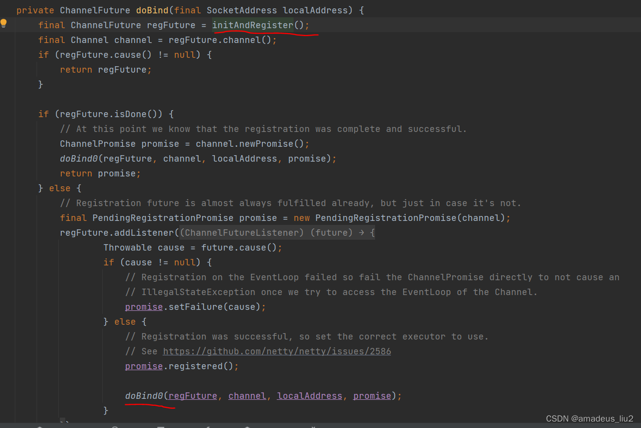The image size is (641, 428).
Task: Click comment 'Registration on the EventLoop failed'
Action: pyautogui.click(x=372, y=277)
